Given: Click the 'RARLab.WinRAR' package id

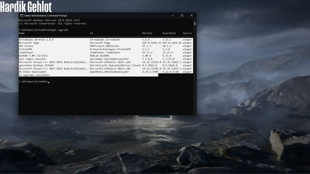Looking at the screenshot, I should pos(99,56).
